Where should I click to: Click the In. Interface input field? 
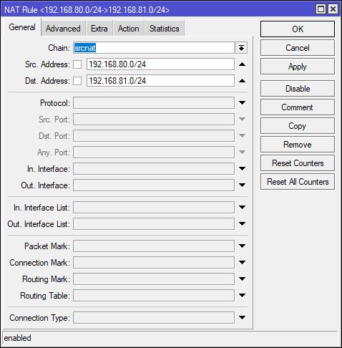154,169
